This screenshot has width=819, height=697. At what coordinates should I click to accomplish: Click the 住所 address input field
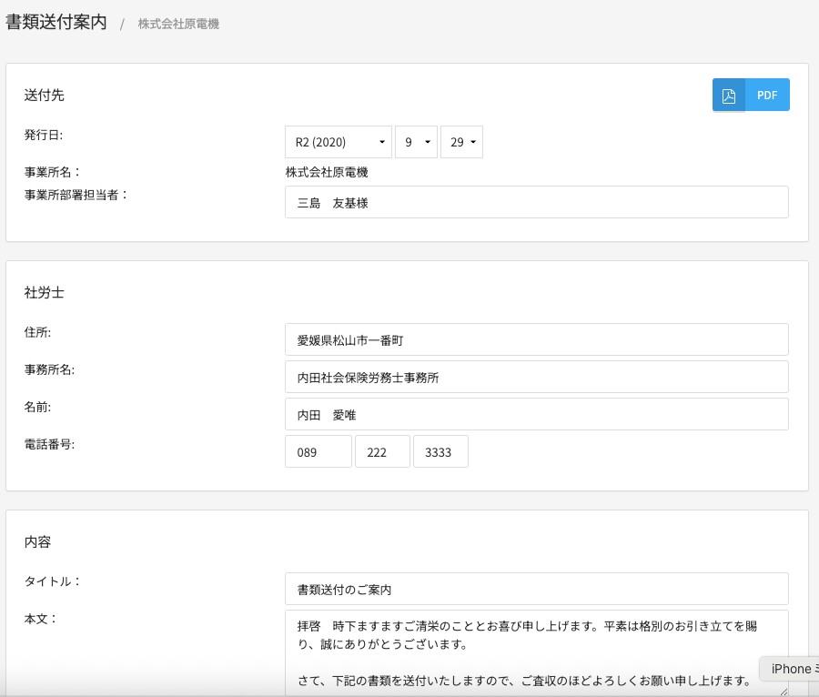536,339
